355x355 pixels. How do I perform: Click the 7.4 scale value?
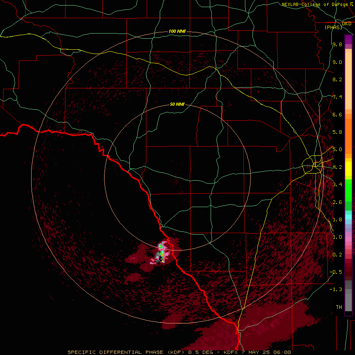337,97
